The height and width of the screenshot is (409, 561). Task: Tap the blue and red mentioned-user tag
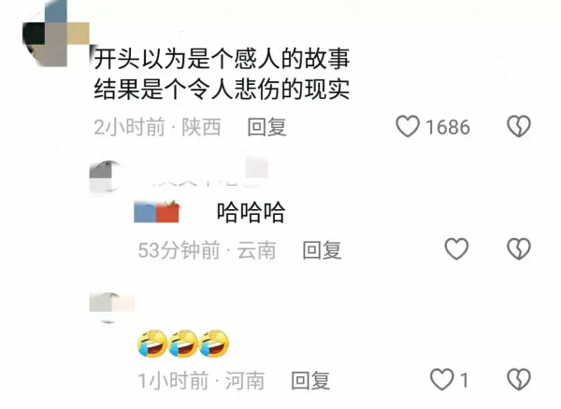coord(157,212)
